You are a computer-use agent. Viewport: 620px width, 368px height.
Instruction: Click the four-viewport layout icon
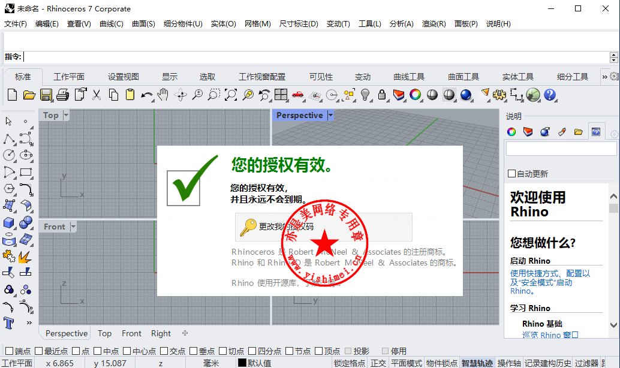(281, 95)
